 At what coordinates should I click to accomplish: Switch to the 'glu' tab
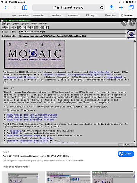(x=14, y=15)
